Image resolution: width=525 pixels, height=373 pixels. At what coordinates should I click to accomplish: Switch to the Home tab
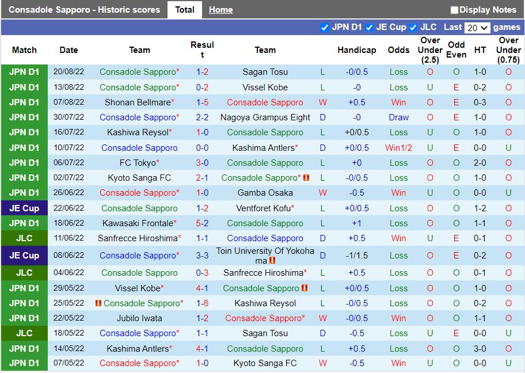tap(220, 9)
